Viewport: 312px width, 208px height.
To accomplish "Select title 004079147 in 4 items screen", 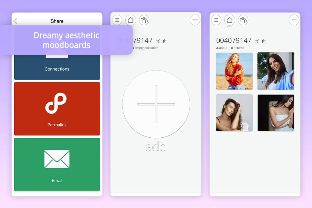I will pyautogui.click(x=234, y=41).
